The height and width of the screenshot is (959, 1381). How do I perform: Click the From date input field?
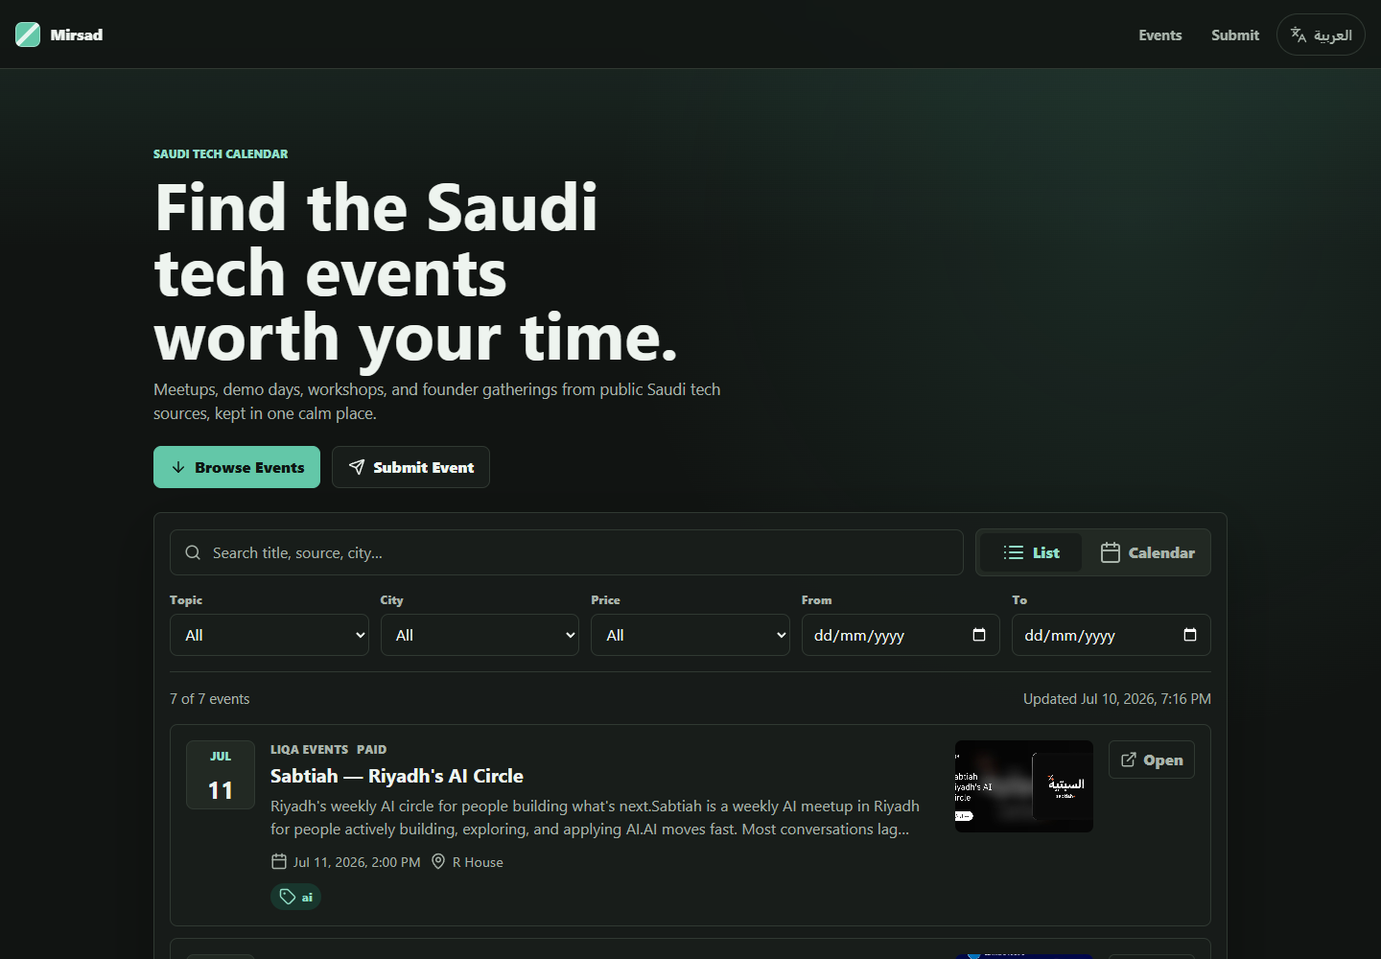(x=901, y=635)
